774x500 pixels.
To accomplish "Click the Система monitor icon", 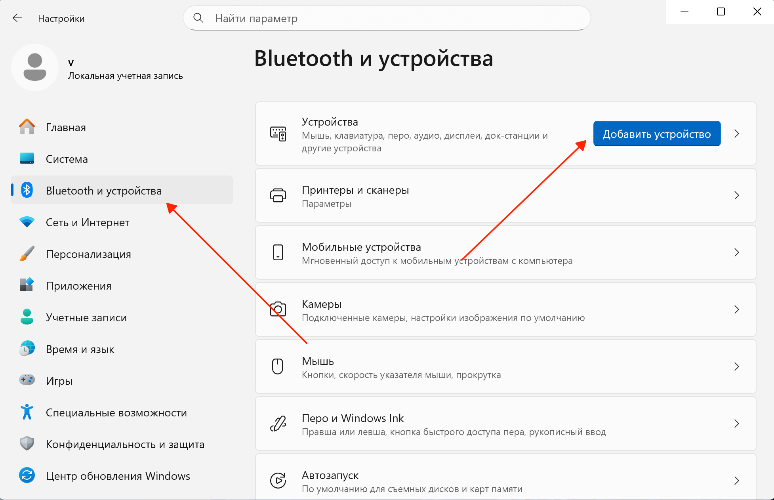I will (x=27, y=158).
